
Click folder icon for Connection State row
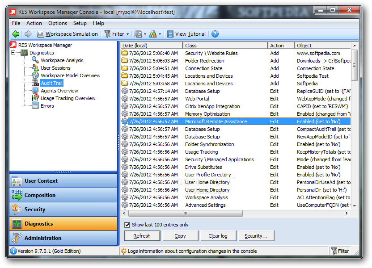[x=125, y=68]
